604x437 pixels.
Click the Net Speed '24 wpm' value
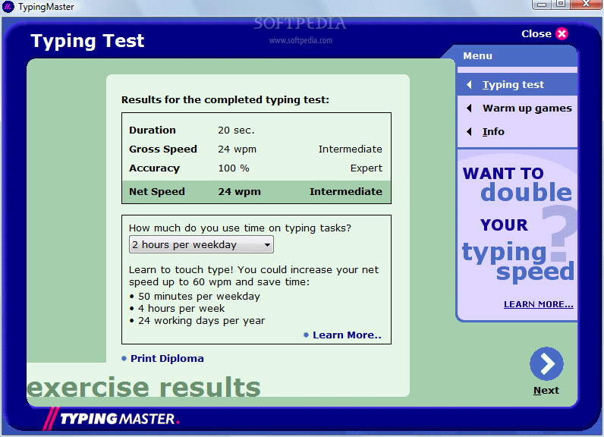coord(240,192)
